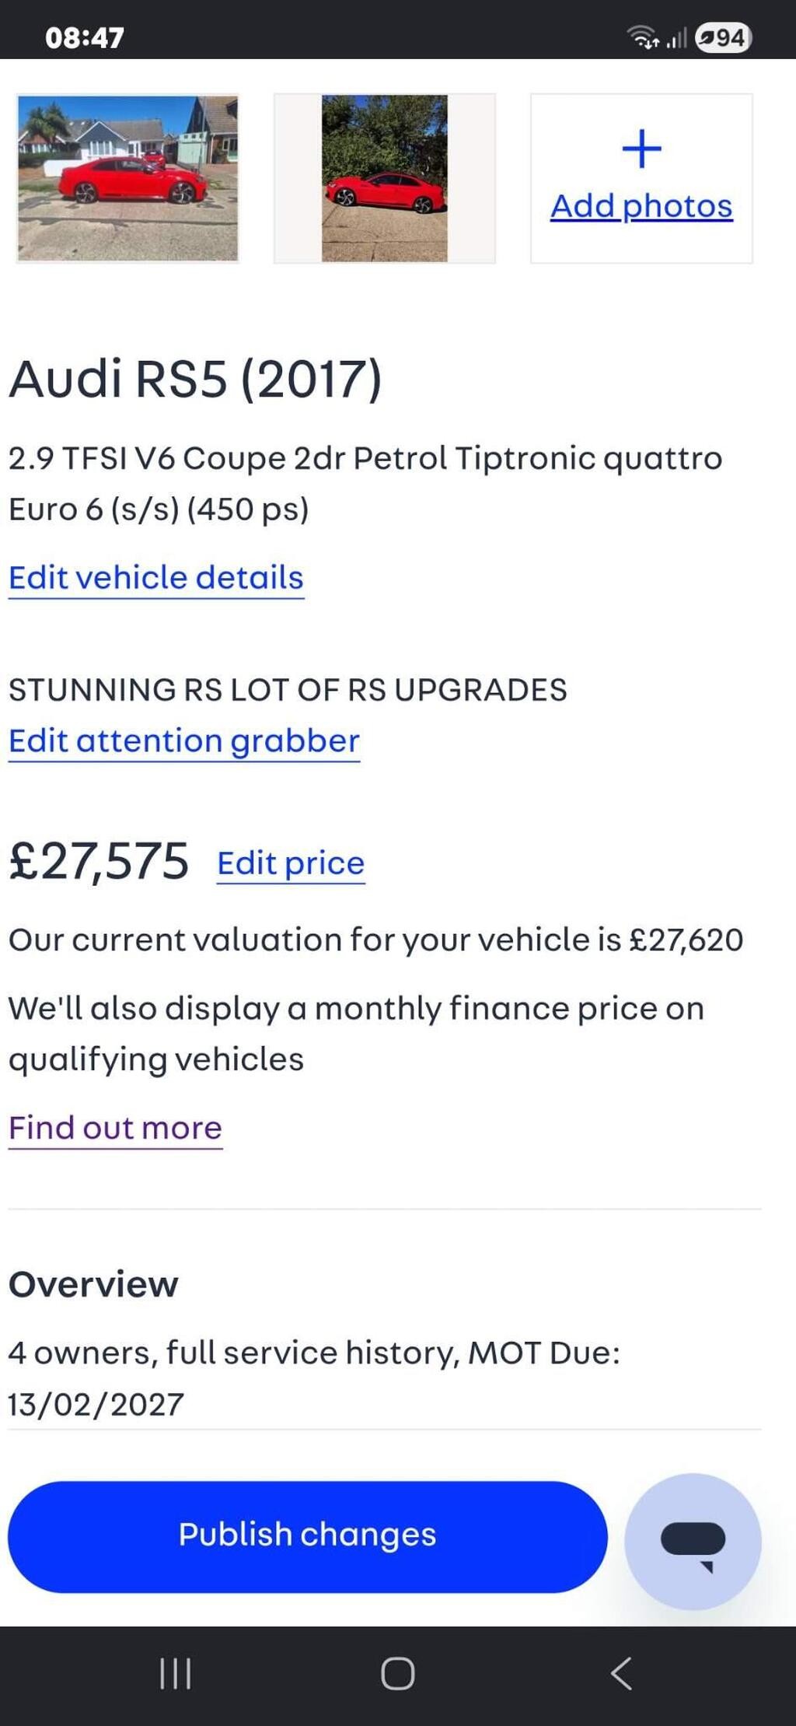Tap the Android back arrow
Image resolution: width=796 pixels, height=1726 pixels.
pos(620,1673)
